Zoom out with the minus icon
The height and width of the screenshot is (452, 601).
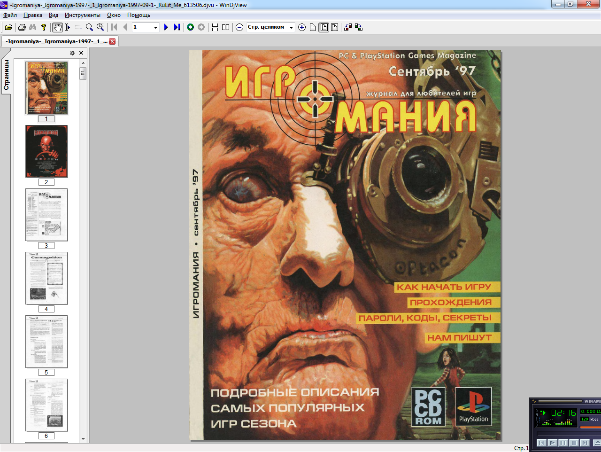pos(239,27)
